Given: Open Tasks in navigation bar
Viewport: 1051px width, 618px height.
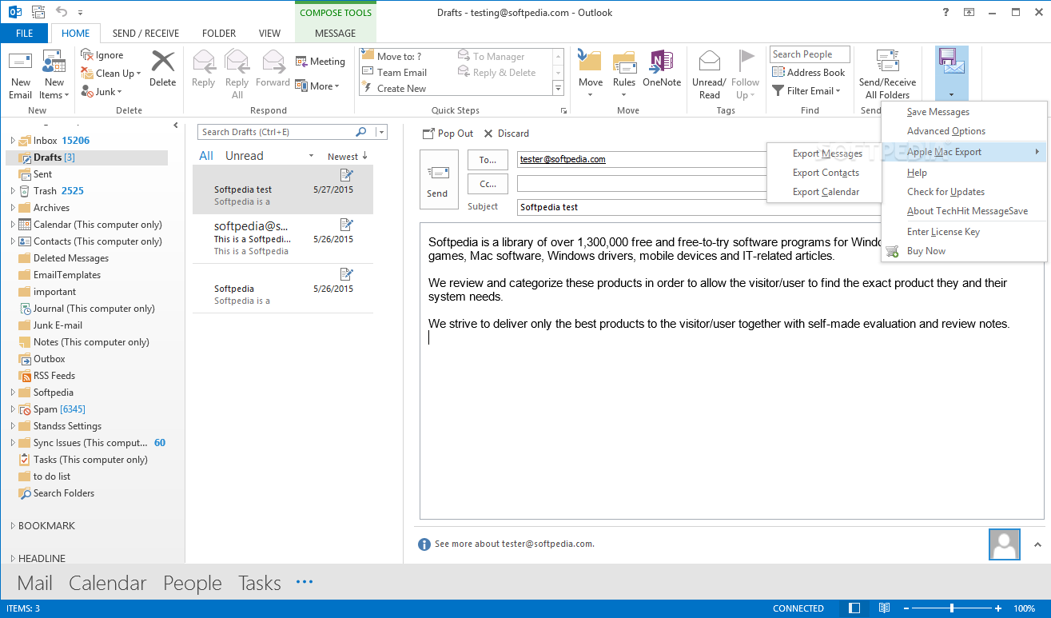Looking at the screenshot, I should click(260, 584).
